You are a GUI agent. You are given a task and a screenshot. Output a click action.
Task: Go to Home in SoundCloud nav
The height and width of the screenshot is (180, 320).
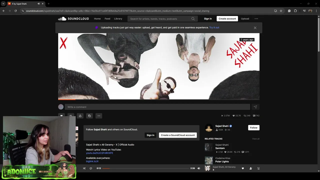point(97,19)
